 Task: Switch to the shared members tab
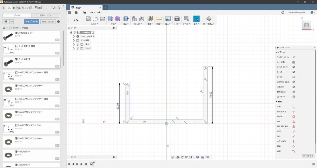point(46,15)
